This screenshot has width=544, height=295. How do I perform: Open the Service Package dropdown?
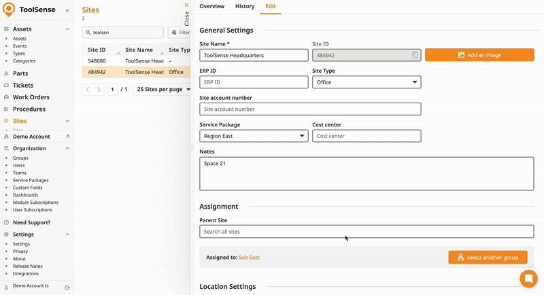[254, 136]
